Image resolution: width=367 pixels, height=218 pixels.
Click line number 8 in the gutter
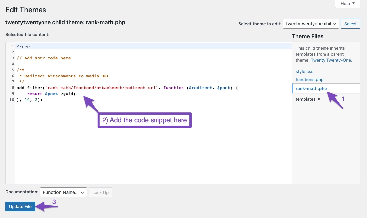pos(13,88)
